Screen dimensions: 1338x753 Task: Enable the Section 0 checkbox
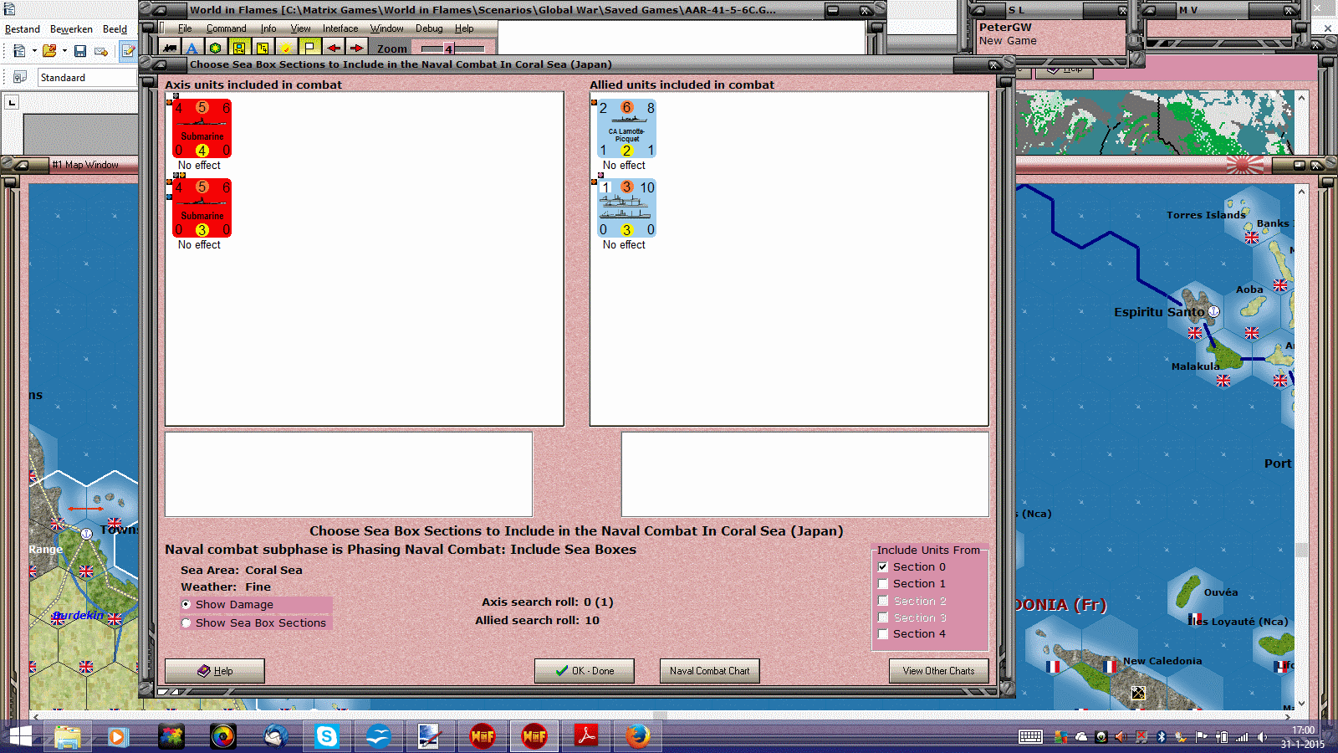[883, 566]
